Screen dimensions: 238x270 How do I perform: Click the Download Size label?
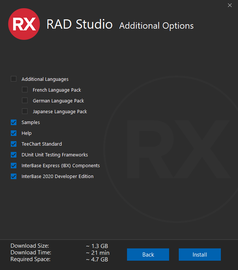(x=30, y=246)
